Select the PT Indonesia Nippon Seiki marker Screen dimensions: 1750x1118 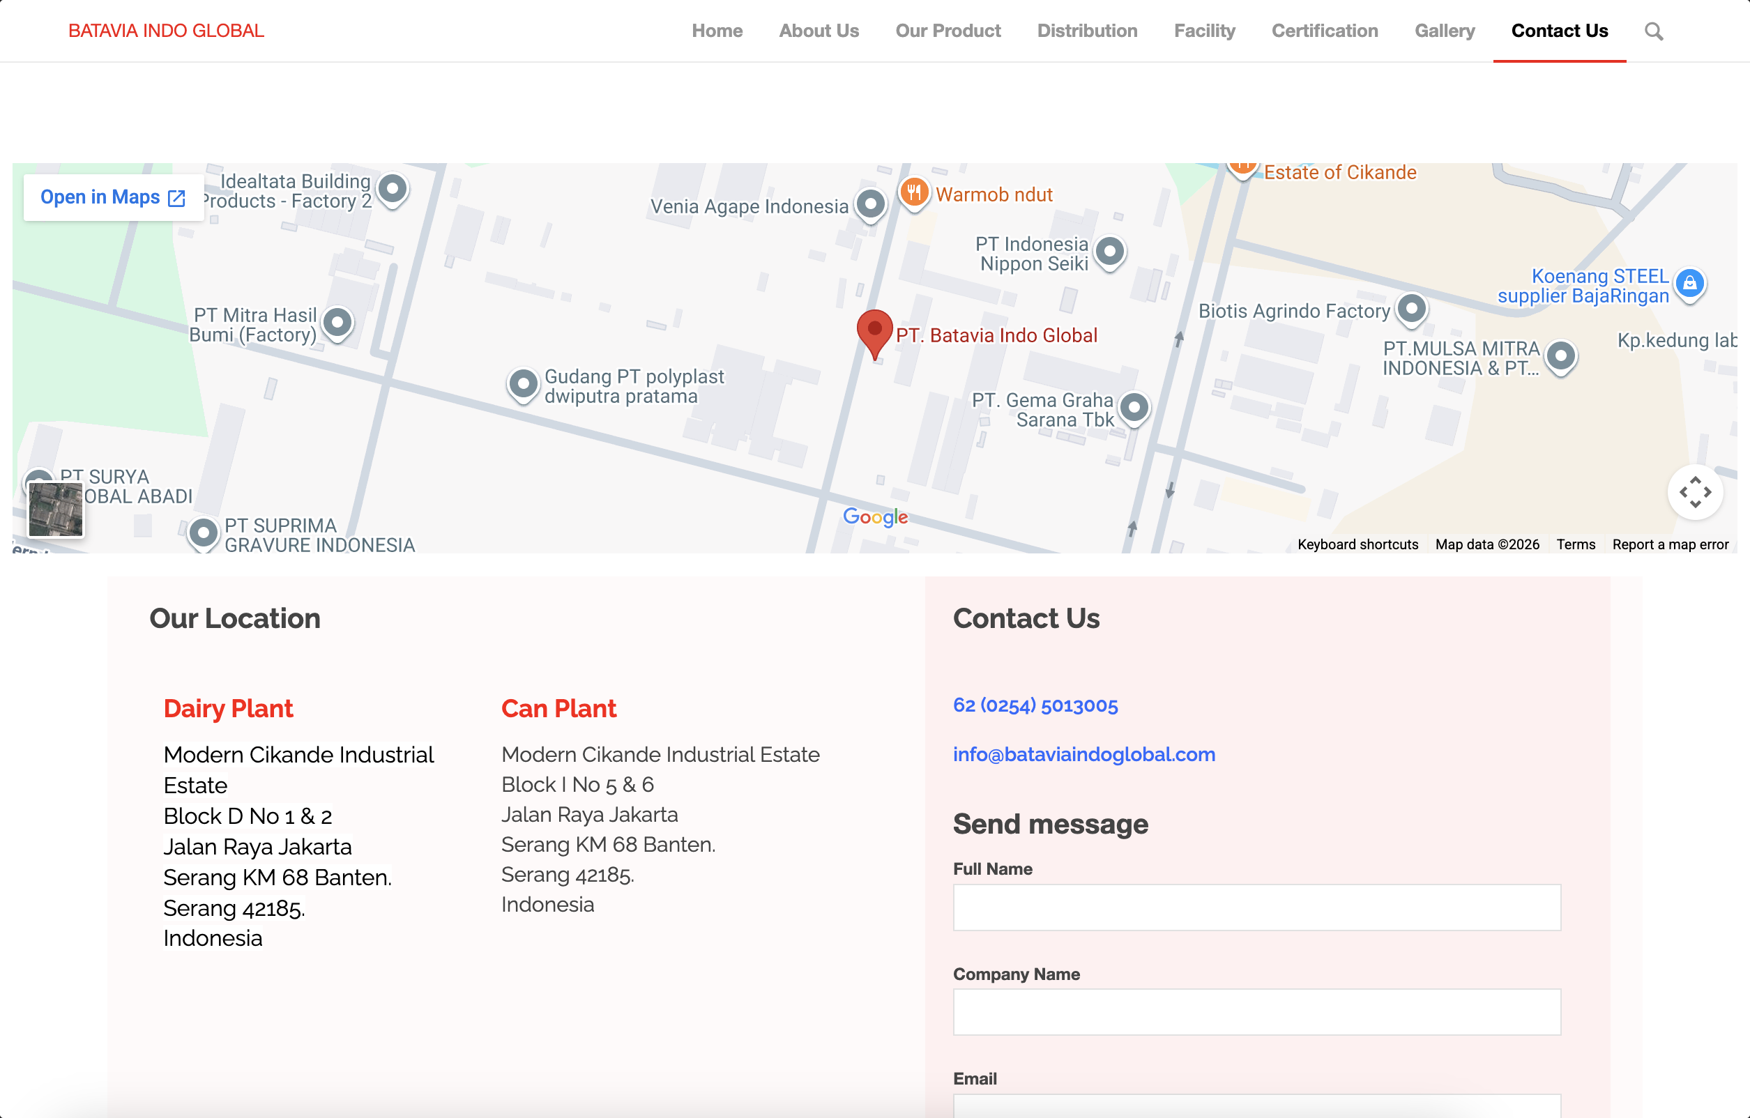pyautogui.click(x=1109, y=253)
